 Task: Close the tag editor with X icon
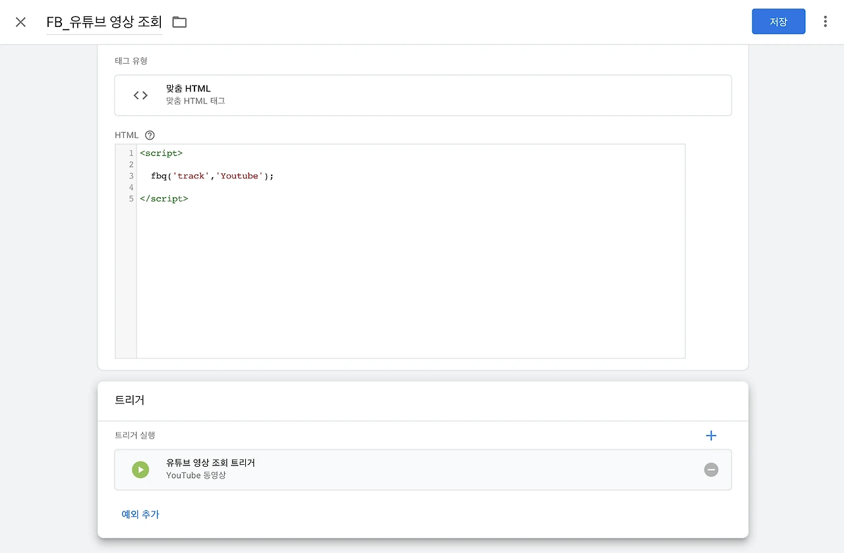21,22
